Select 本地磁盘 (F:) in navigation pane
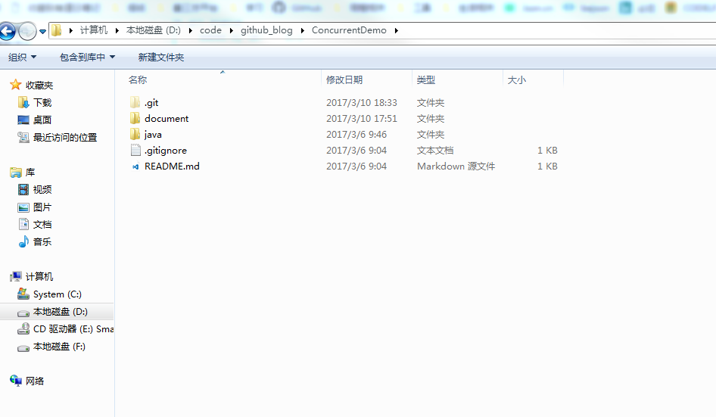This screenshot has height=417, width=716. coord(59,347)
